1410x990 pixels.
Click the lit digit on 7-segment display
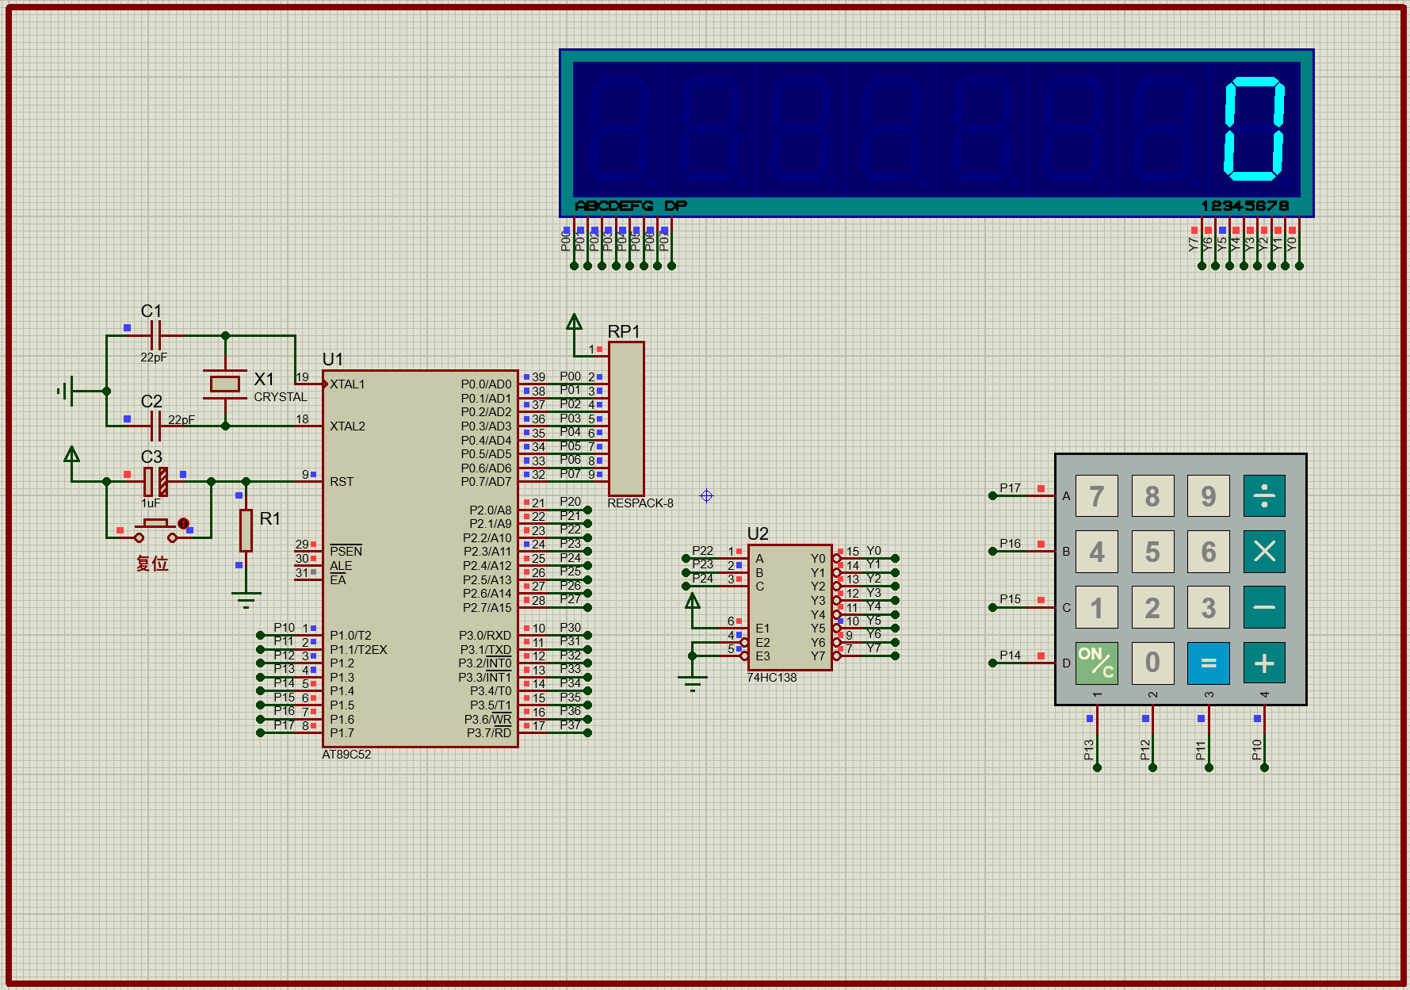1254,128
